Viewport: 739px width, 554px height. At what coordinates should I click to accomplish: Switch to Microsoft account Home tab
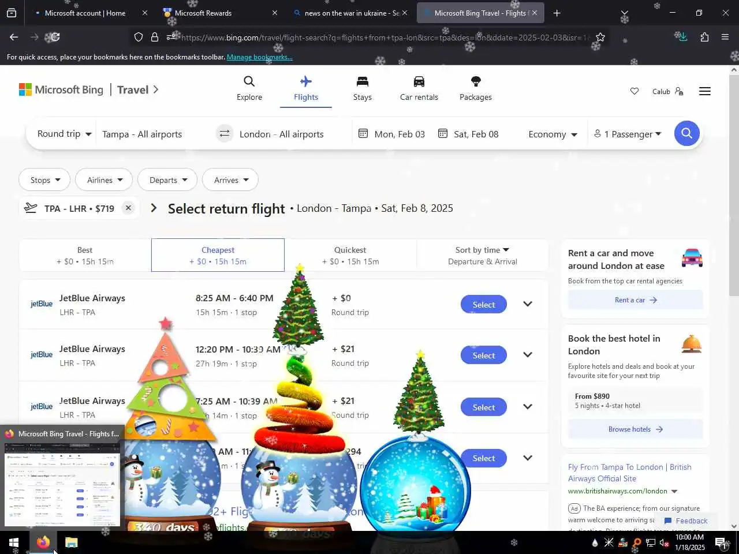[x=85, y=13]
